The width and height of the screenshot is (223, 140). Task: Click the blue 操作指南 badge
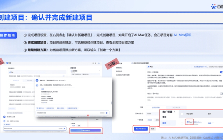coord(8,35)
